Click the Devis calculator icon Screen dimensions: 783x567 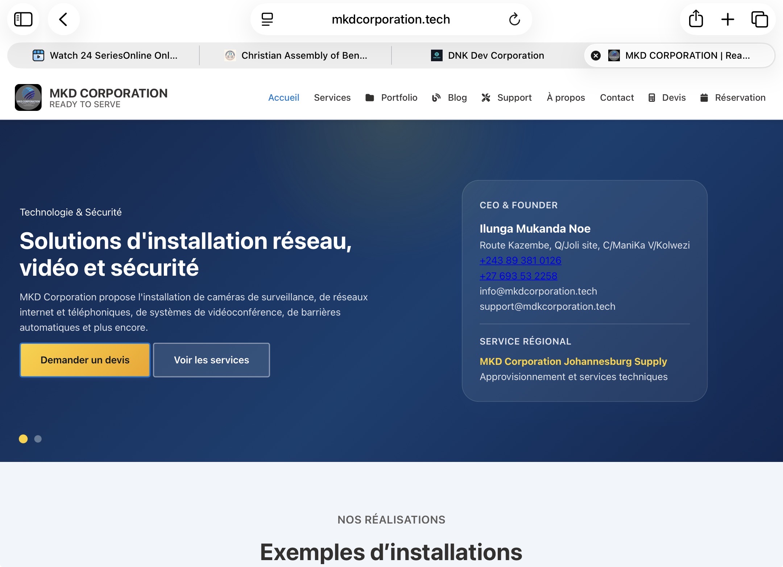point(651,97)
